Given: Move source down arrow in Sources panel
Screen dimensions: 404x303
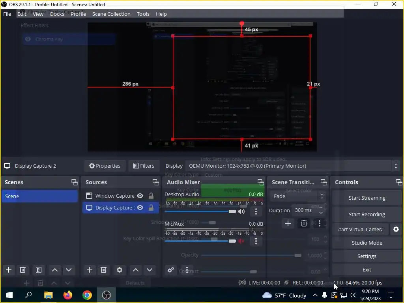Looking at the screenshot, I should [x=150, y=270].
